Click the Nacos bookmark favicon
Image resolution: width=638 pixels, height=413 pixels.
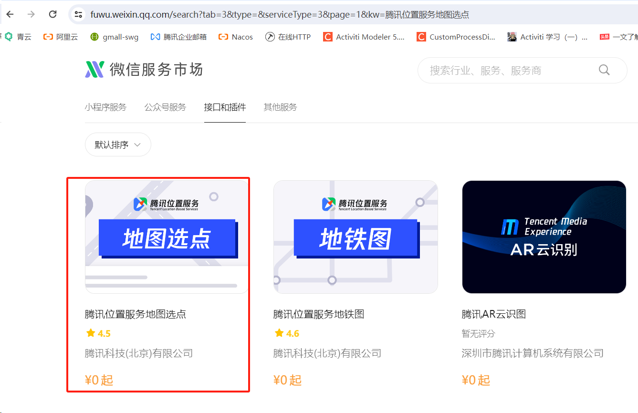[x=223, y=37]
